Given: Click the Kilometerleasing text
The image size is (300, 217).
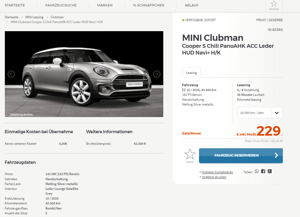Looking at the screenshot, I should click(x=249, y=100).
